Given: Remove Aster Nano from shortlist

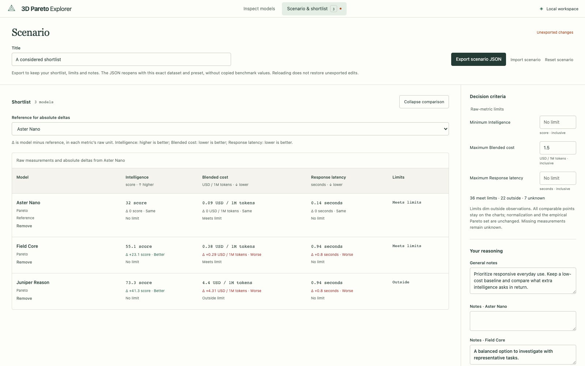Looking at the screenshot, I should click(x=24, y=226).
